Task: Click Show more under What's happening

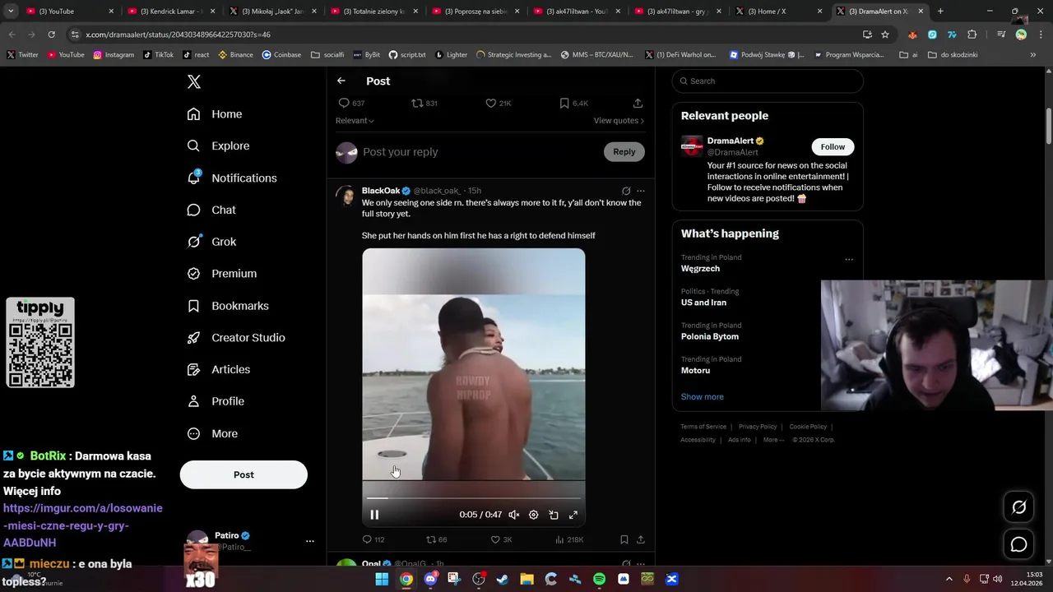Action: click(x=702, y=396)
